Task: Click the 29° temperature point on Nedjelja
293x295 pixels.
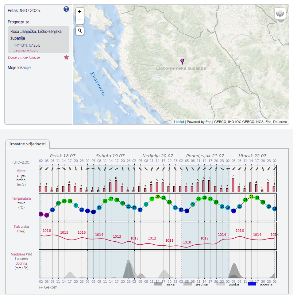Action: click(x=158, y=197)
